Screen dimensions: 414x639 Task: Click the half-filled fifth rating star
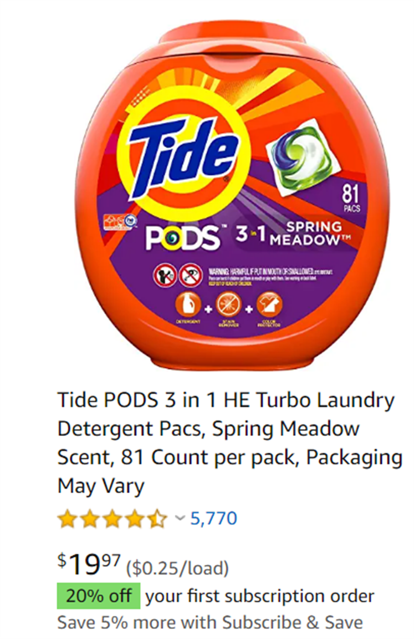click(158, 519)
